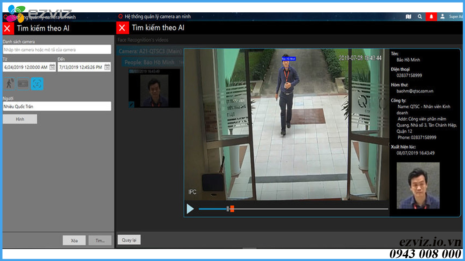Open calendar picker for the Từ date
The height and width of the screenshot is (261, 465).
point(52,67)
